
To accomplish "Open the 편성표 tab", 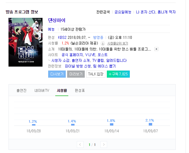I will point(80,90).
